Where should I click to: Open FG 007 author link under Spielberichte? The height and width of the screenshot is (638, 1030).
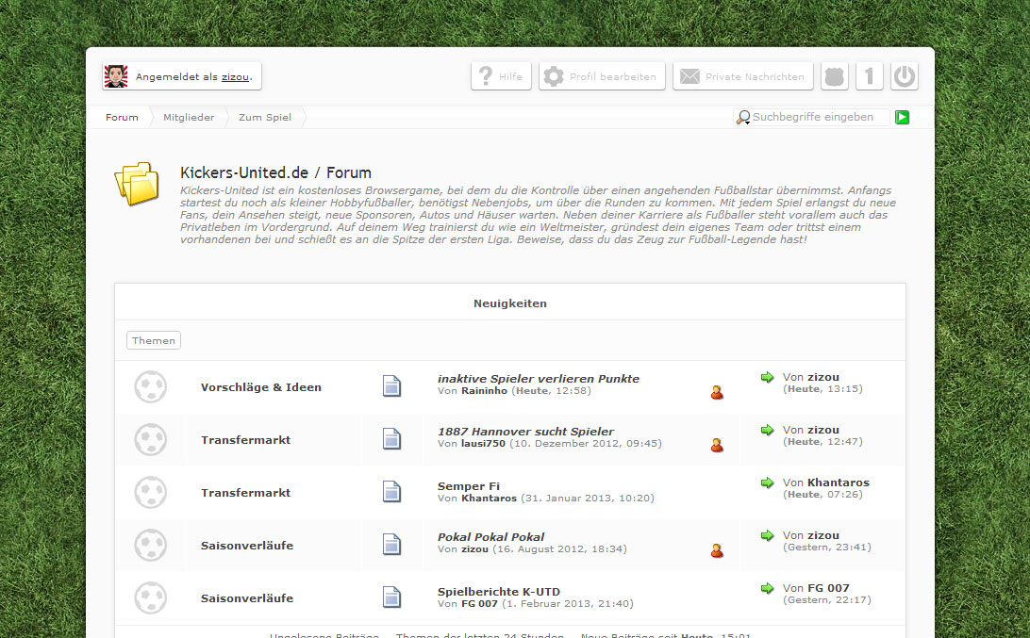(x=479, y=604)
